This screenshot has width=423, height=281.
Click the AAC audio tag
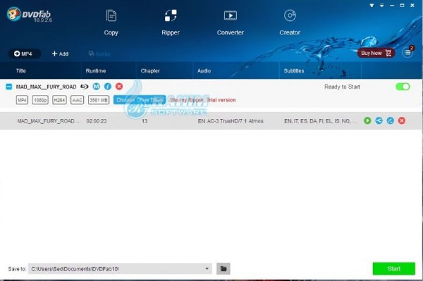(x=77, y=100)
